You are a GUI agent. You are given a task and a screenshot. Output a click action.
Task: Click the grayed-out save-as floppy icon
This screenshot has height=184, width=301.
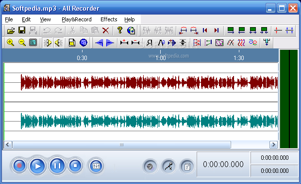pos(33,31)
